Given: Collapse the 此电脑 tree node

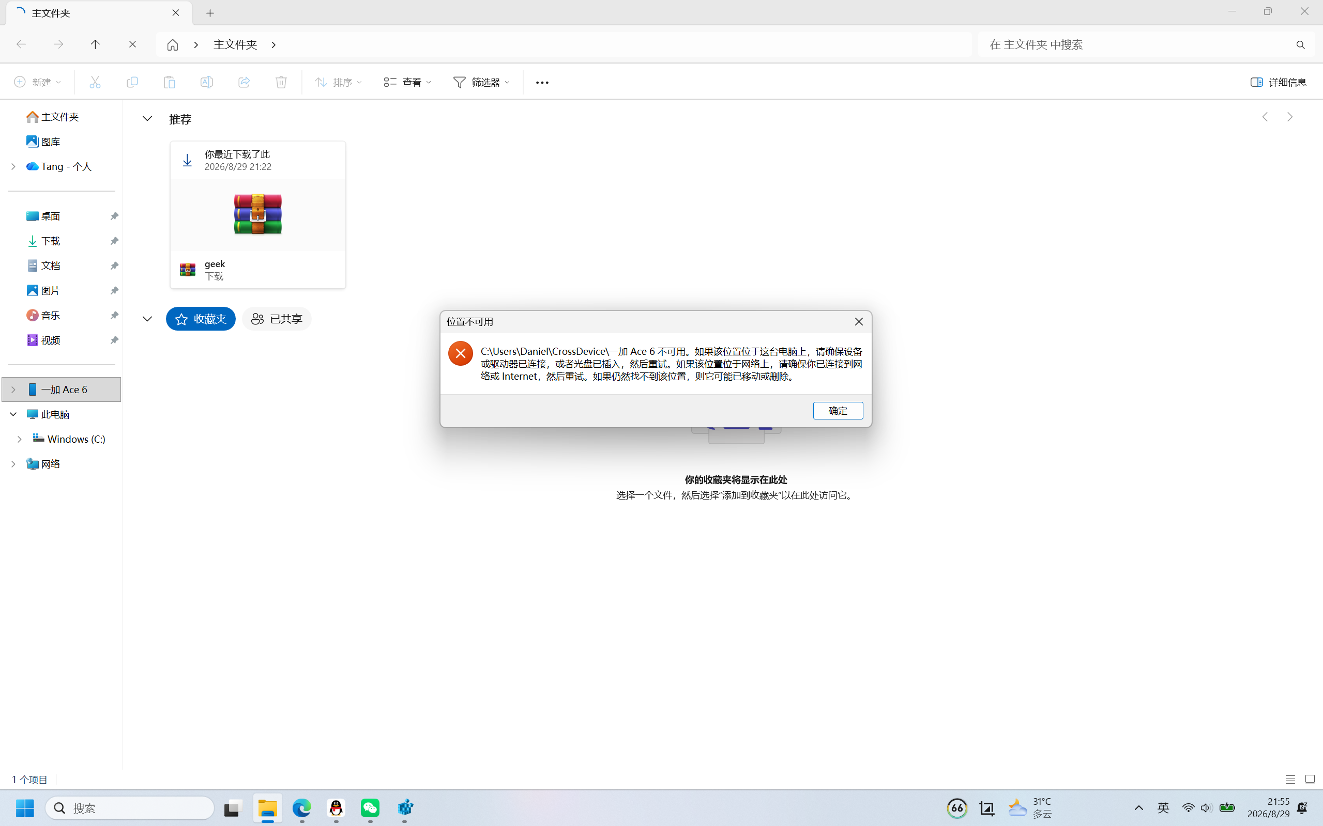Looking at the screenshot, I should point(13,414).
